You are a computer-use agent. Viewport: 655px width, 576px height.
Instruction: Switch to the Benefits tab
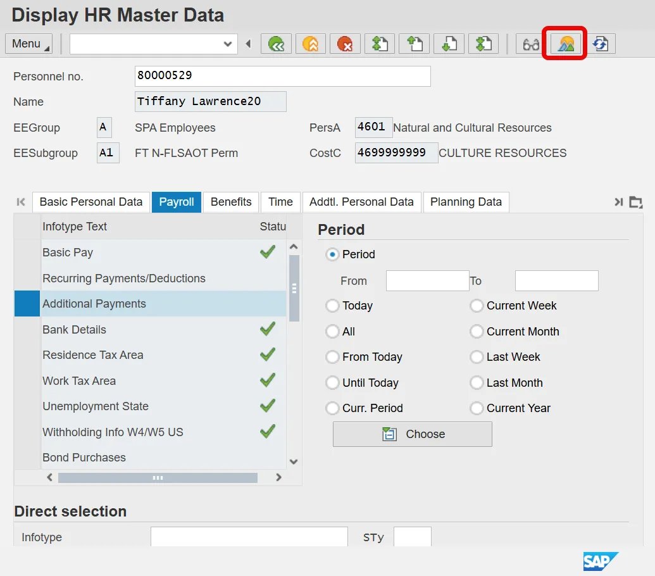click(x=231, y=202)
